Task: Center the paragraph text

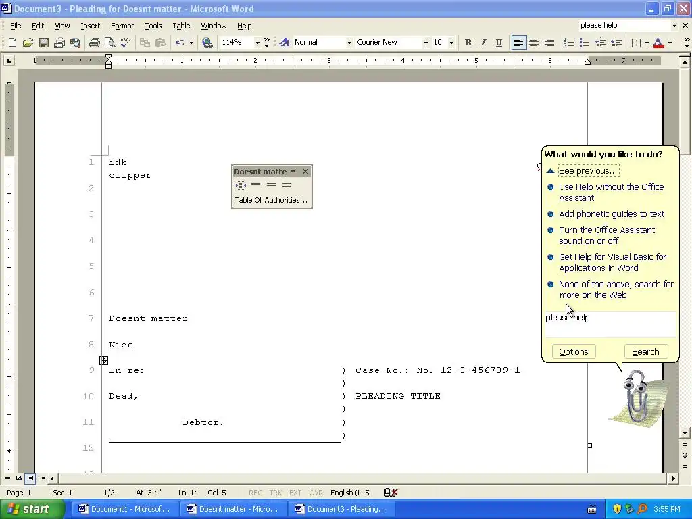Action: (534, 43)
